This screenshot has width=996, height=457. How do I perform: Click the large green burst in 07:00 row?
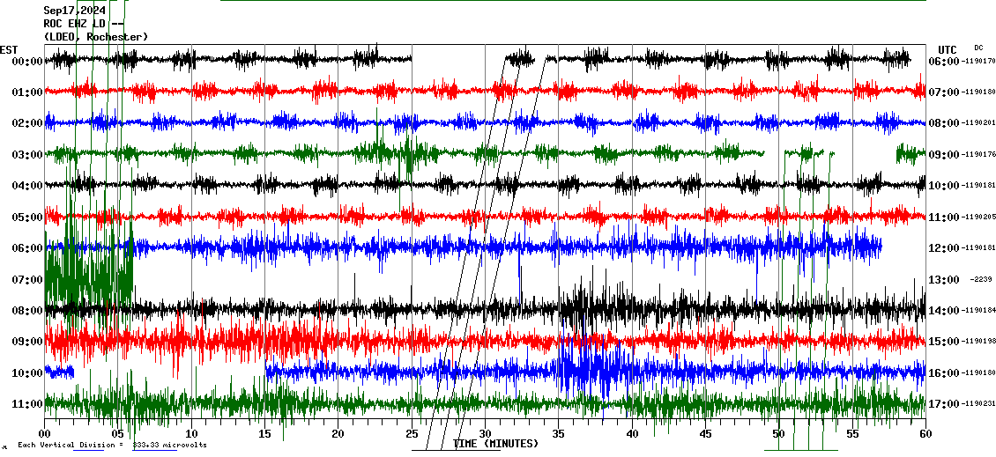point(88,277)
